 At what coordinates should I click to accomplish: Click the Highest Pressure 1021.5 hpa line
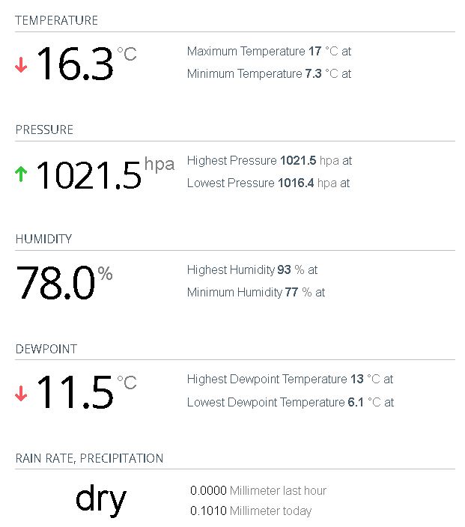pos(269,161)
